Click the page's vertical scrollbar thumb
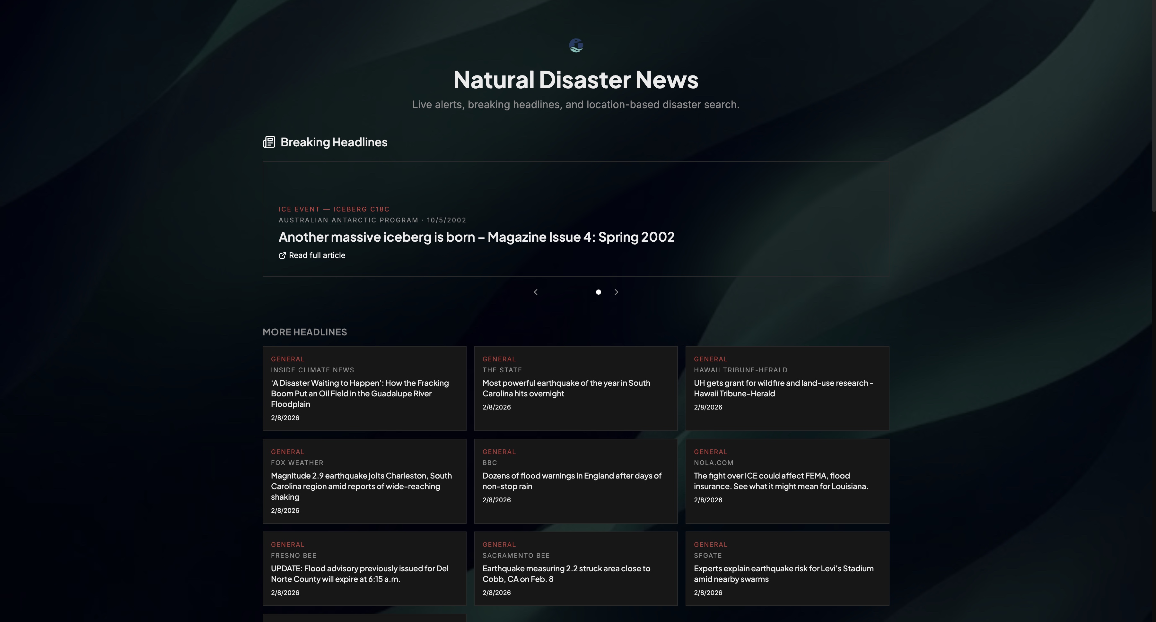Image resolution: width=1156 pixels, height=622 pixels. click(1153, 105)
